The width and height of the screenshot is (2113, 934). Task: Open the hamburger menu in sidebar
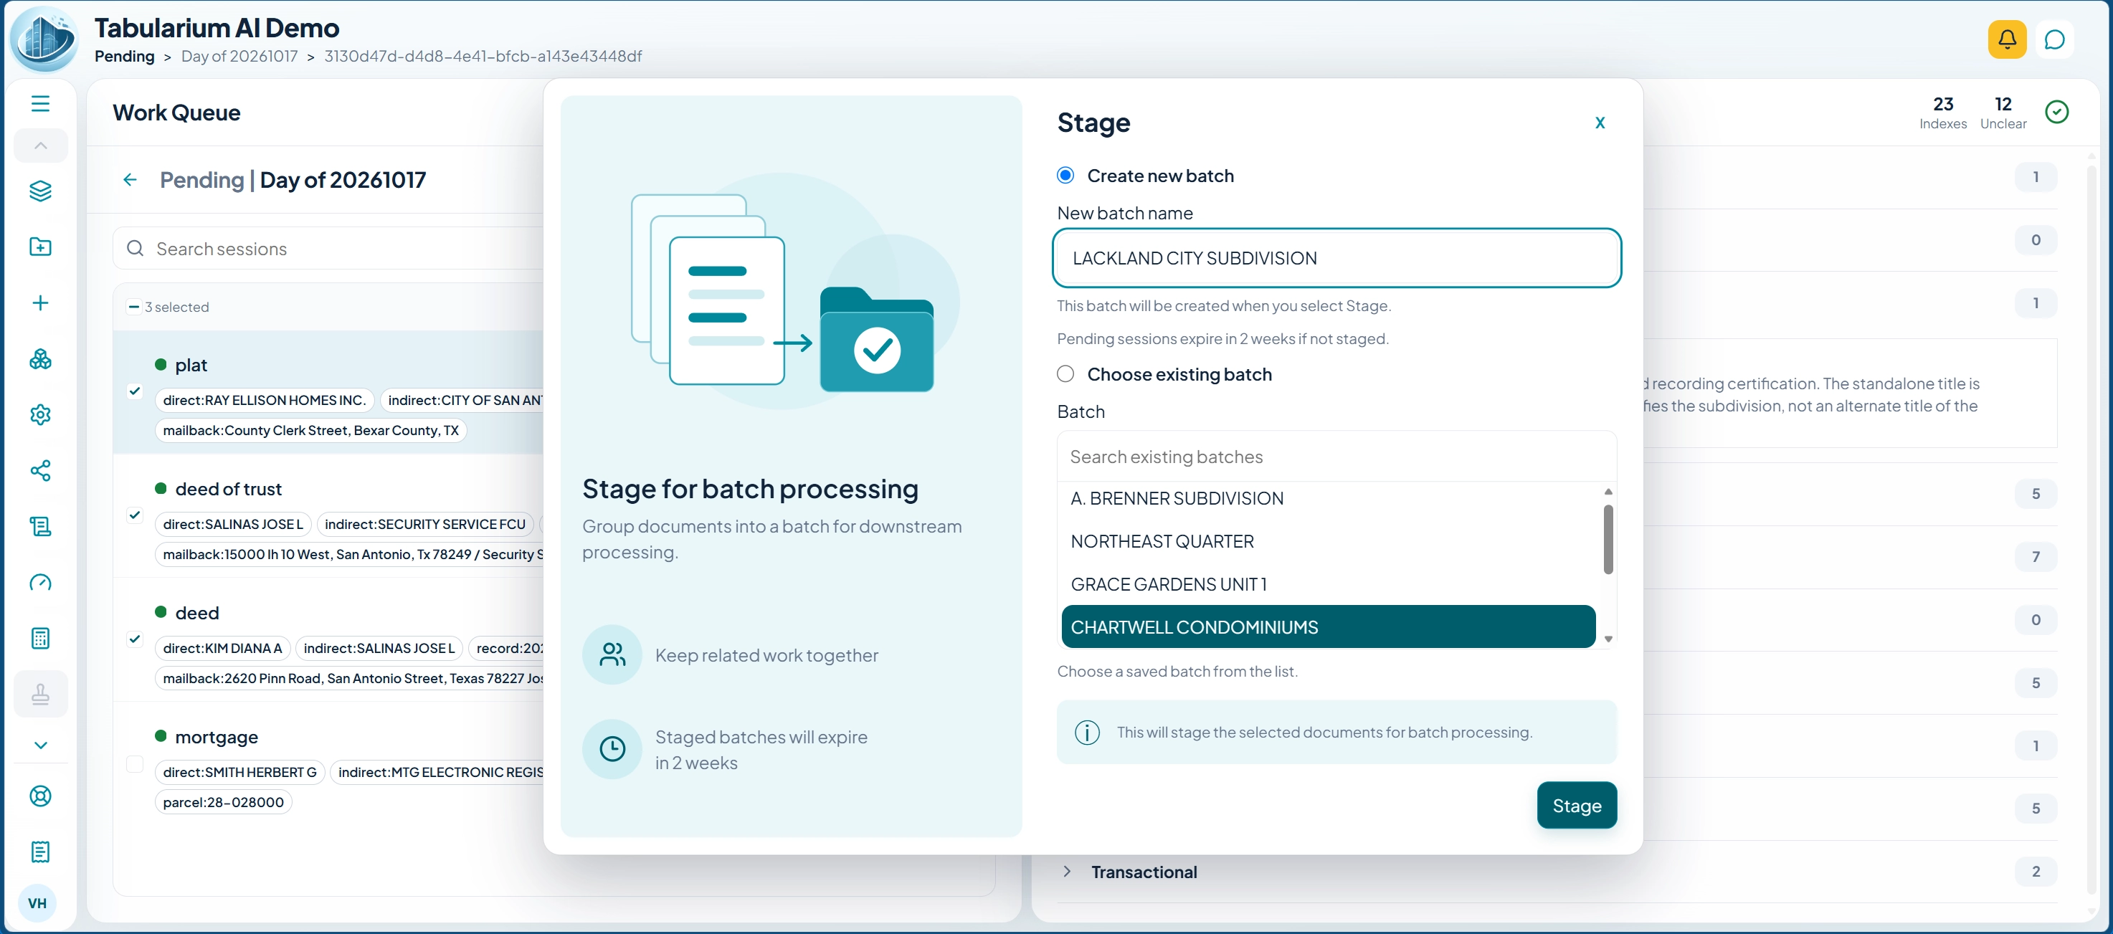point(40,103)
